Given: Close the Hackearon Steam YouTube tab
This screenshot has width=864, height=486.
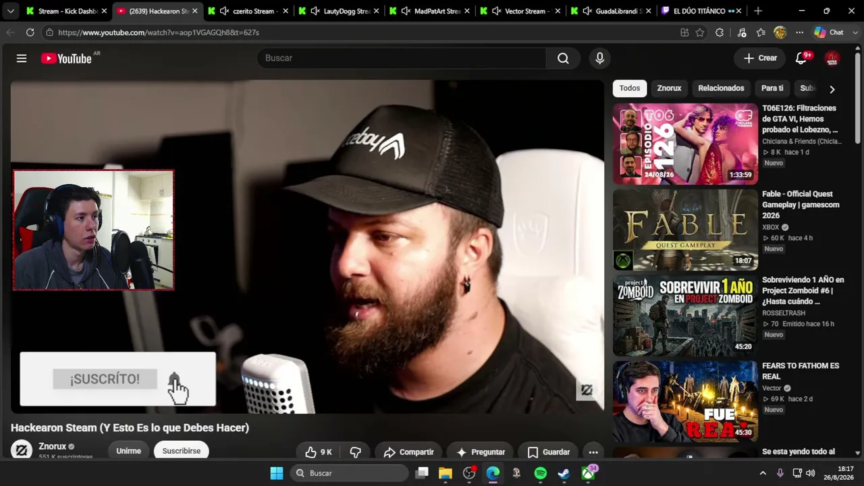Looking at the screenshot, I should (x=194, y=11).
